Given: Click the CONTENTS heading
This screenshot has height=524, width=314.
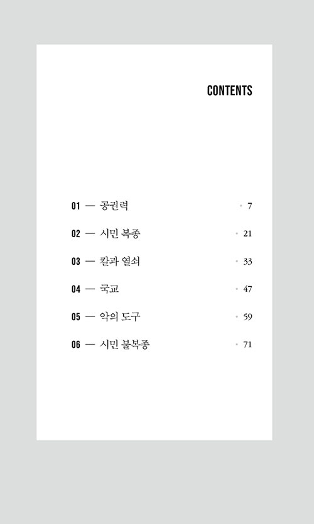Looking at the screenshot, I should pyautogui.click(x=230, y=91).
